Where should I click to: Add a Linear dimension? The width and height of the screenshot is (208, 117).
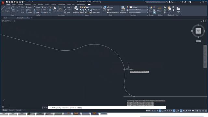(67, 7)
